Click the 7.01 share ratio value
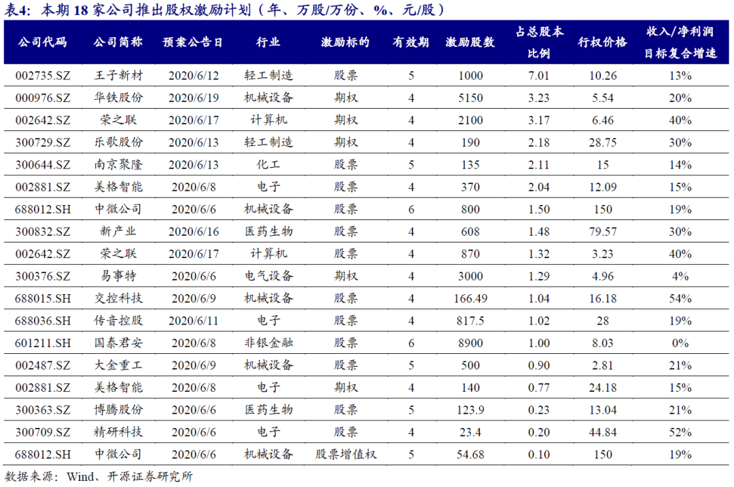This screenshot has height=487, width=734. tap(539, 76)
